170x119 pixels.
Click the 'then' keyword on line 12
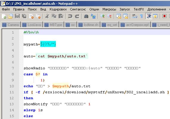tap(28, 98)
